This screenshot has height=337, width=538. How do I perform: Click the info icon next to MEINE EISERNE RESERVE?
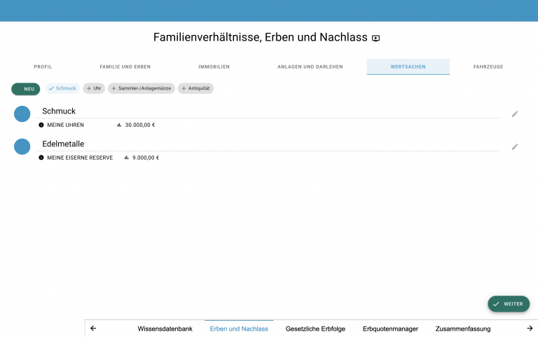(x=41, y=158)
